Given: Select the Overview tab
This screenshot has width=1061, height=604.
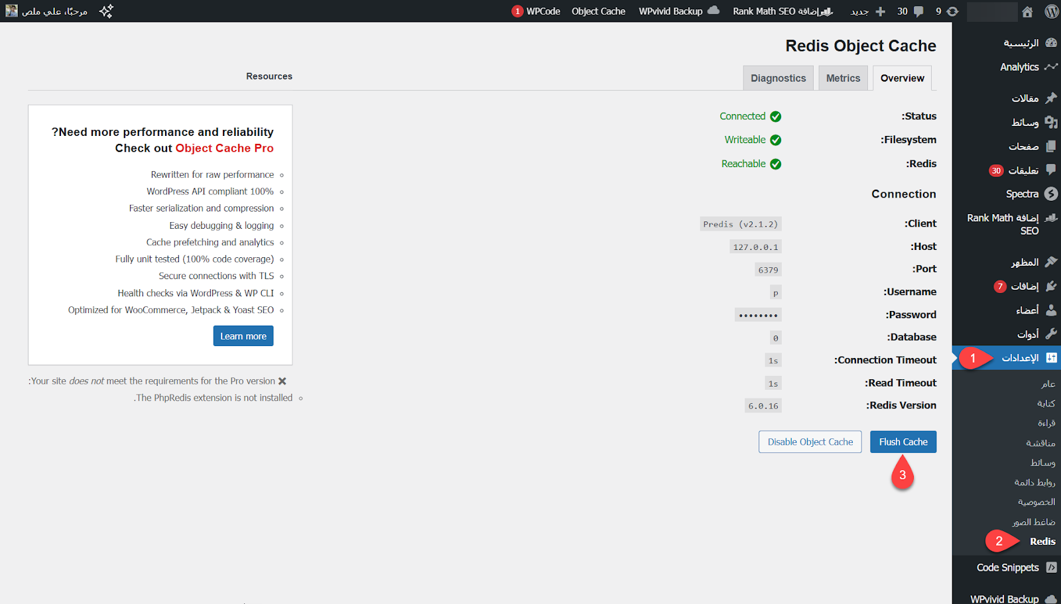Looking at the screenshot, I should coord(902,78).
